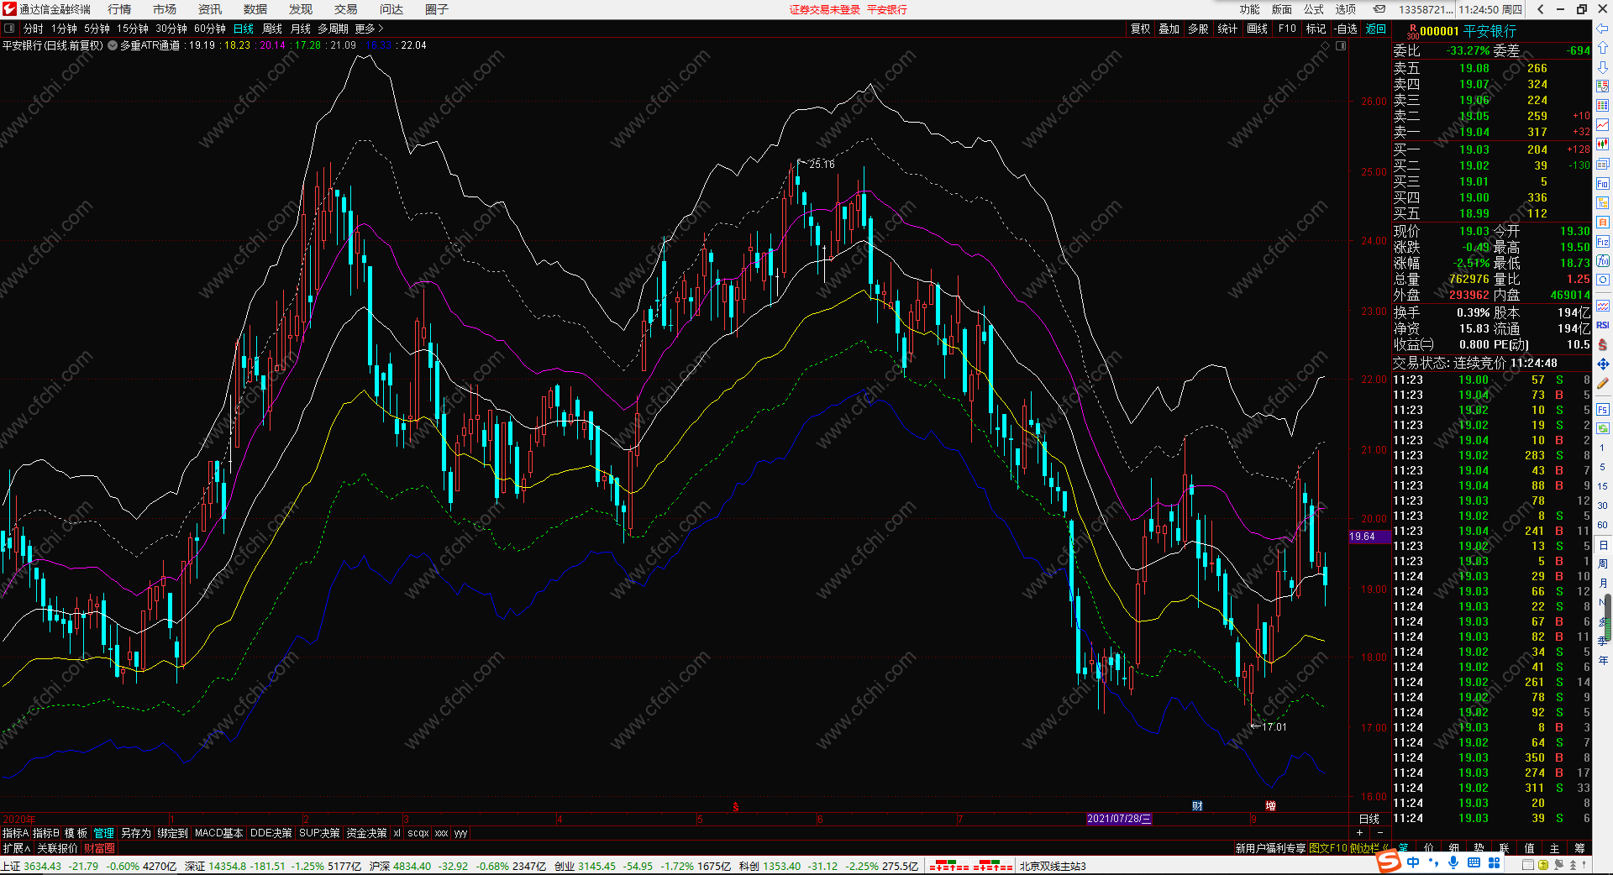1613x875 pixels.
Task: Select the 筹 tab in quote panel
Action: pos(1579,848)
